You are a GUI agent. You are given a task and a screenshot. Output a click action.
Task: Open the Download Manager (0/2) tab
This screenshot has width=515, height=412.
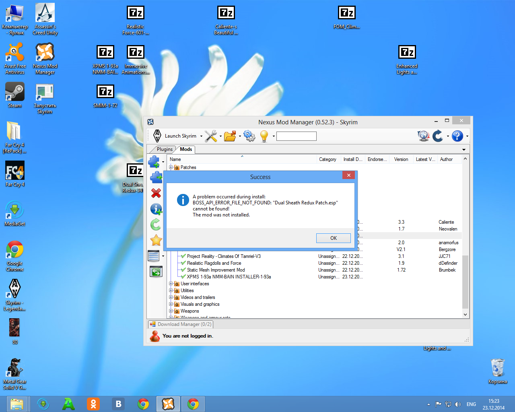click(181, 324)
